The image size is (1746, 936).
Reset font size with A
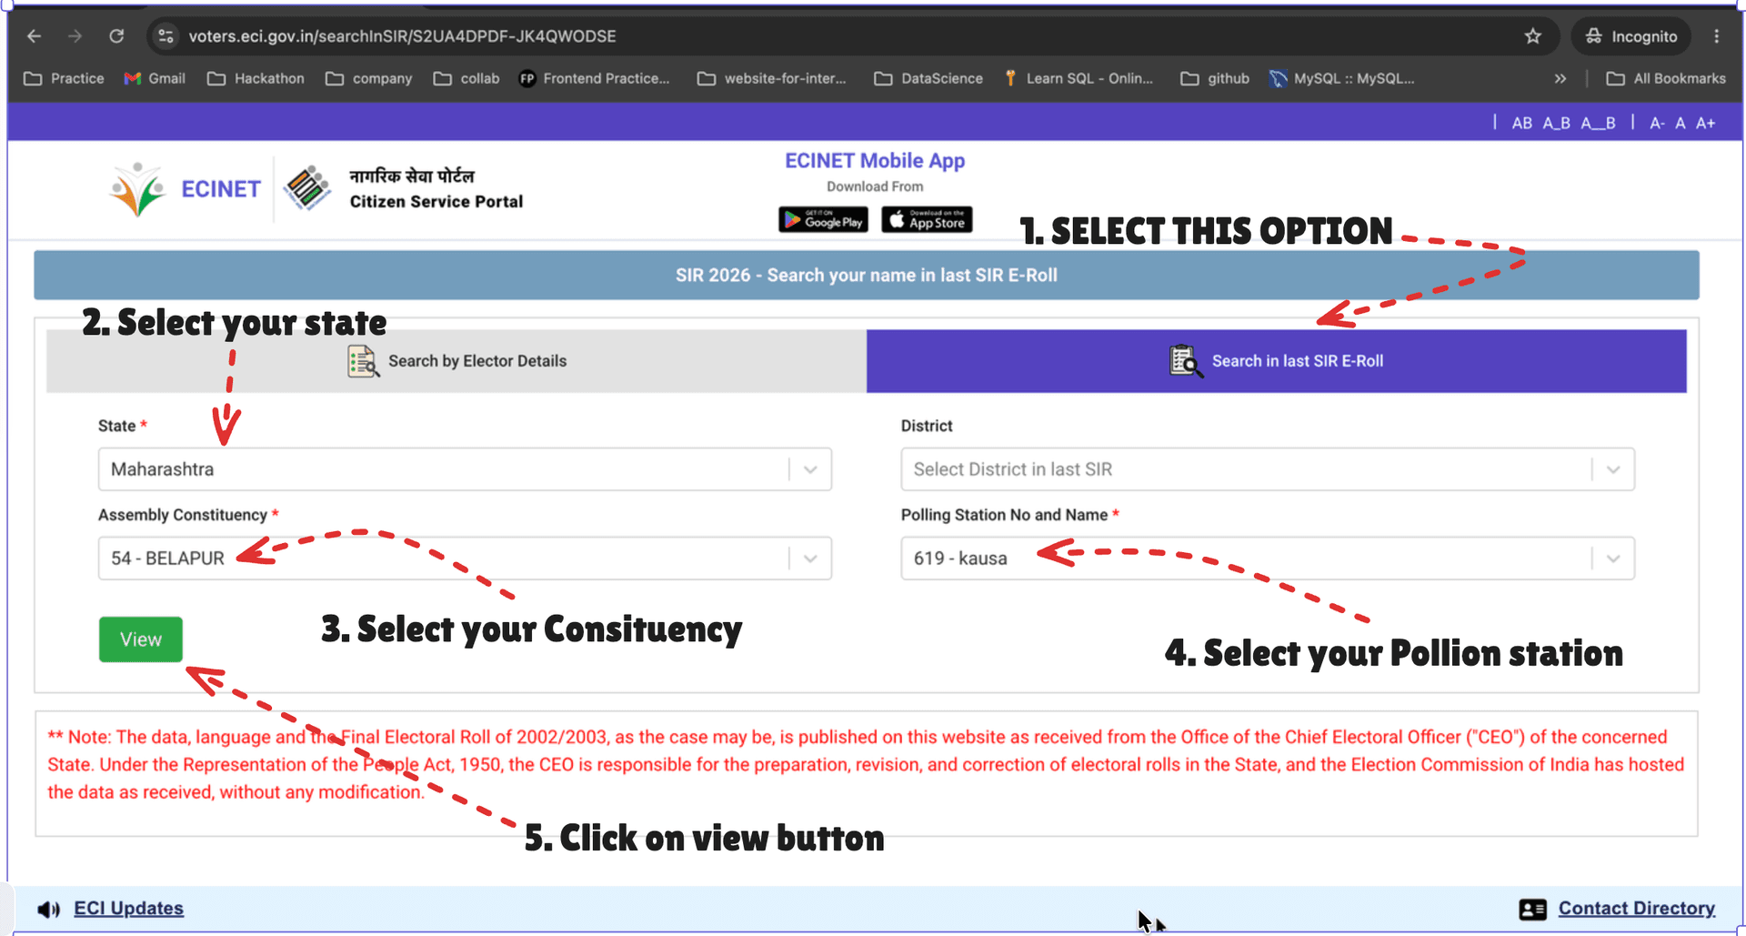coord(1681,123)
